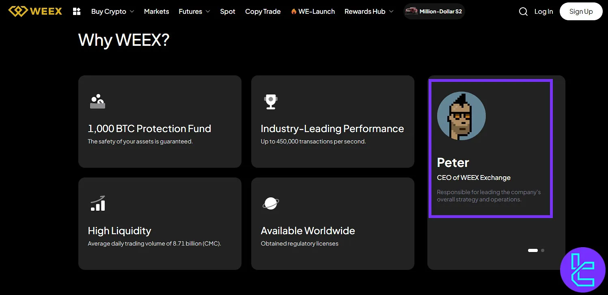Click the 'Why WEEX?' heading
The width and height of the screenshot is (608, 295).
coord(124,40)
